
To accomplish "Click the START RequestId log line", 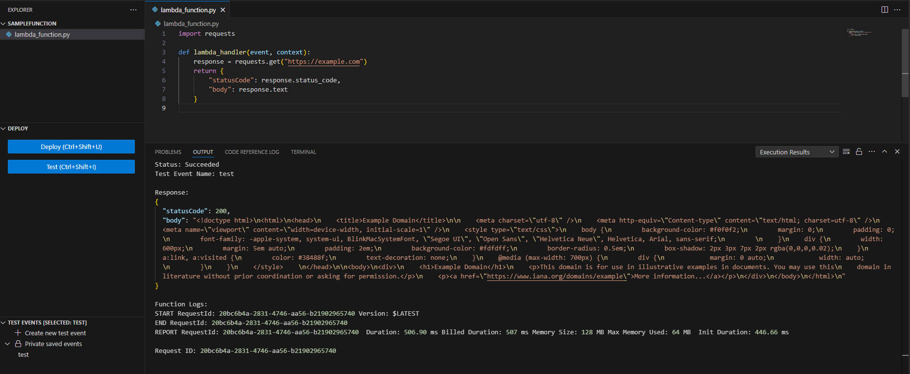I will [x=287, y=314].
